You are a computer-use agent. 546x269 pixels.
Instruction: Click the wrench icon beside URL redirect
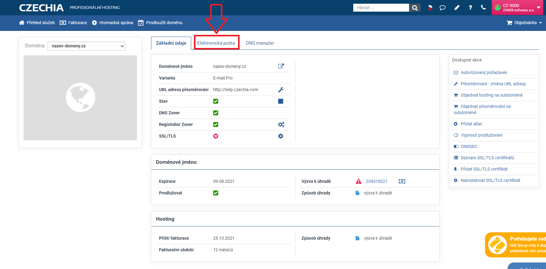(281, 90)
